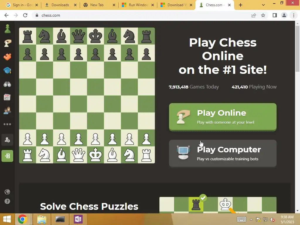This screenshot has height=225, width=300.
Task: Reload the chess.com page
Action: pos(25,15)
